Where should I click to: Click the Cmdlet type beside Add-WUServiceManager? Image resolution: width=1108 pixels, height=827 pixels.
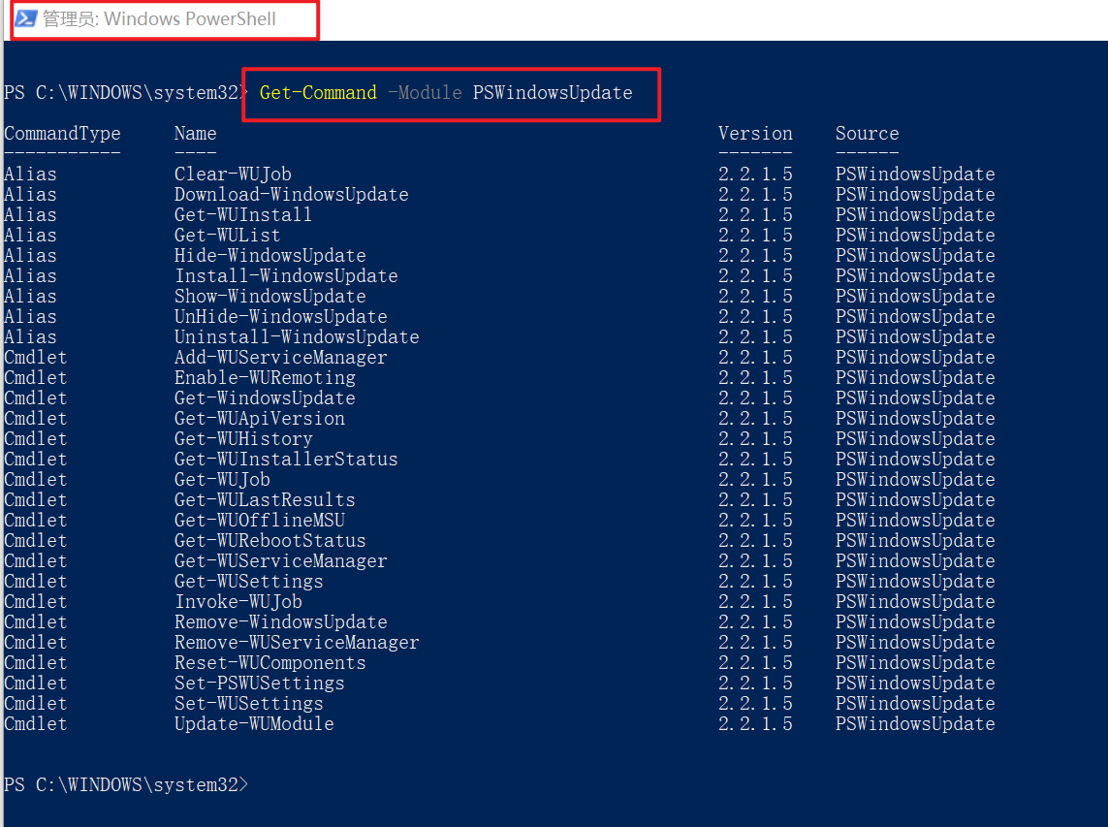coord(35,358)
